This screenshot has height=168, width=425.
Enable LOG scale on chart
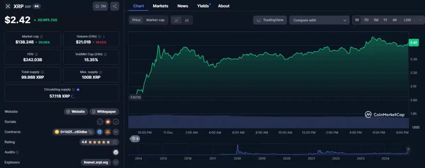407,20
